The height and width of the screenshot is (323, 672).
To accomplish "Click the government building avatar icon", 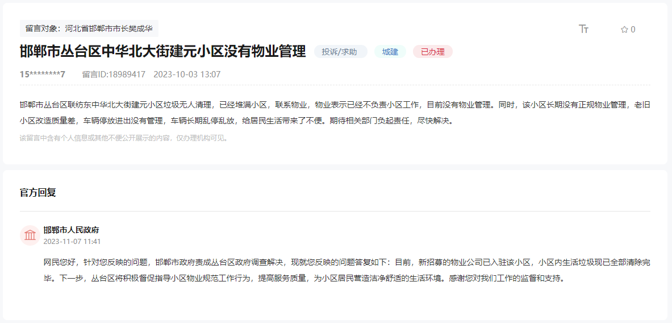I will click(30, 235).
